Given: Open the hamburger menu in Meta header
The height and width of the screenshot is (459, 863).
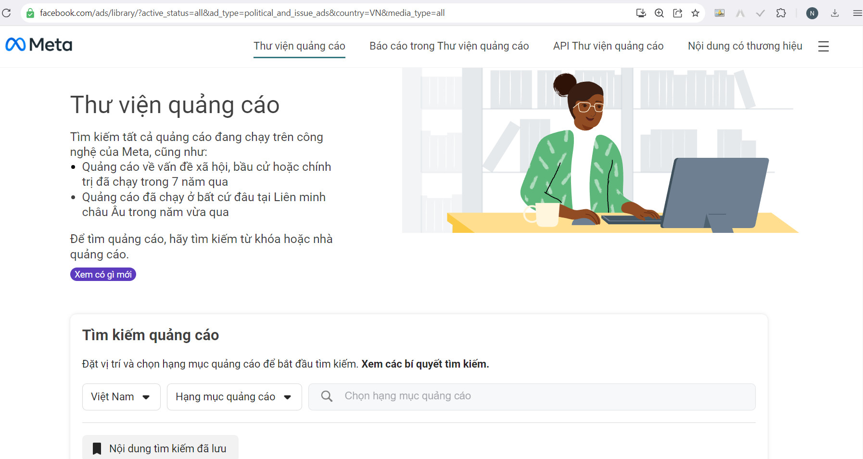Looking at the screenshot, I should click(823, 46).
